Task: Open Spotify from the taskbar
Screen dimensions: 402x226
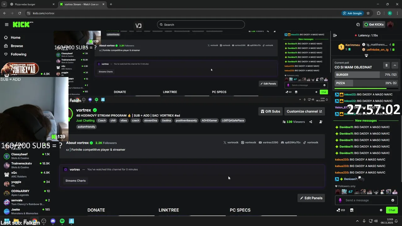Action: [x=62, y=221]
